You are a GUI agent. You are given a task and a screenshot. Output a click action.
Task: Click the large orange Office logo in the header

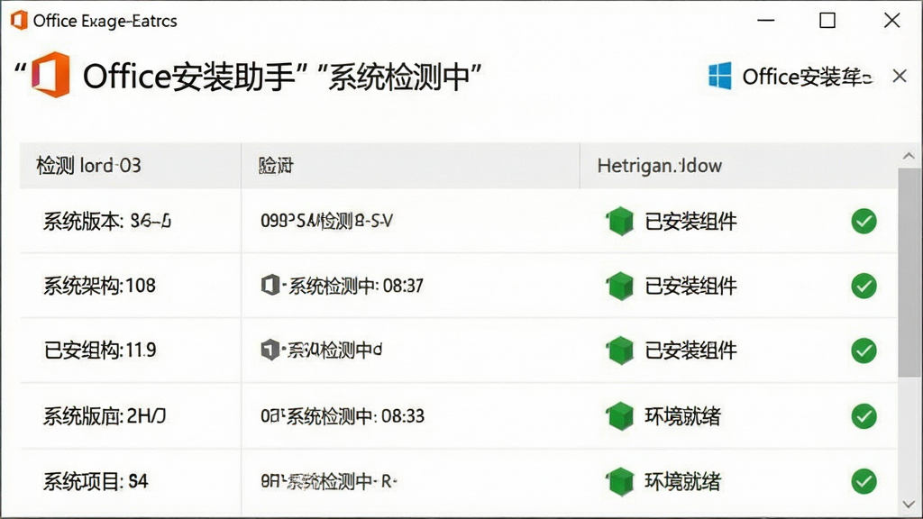coord(50,75)
